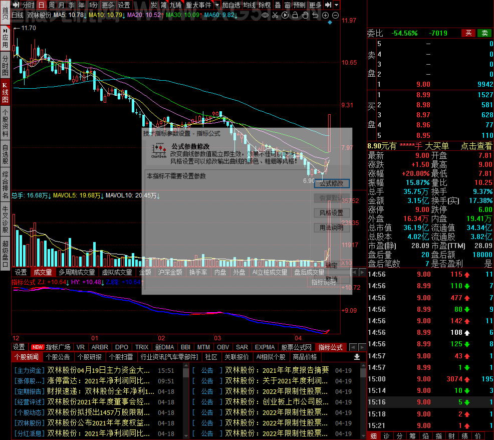Click the blue diamond marker above the chart
The width and height of the screenshot is (494, 440).
(330, 23)
